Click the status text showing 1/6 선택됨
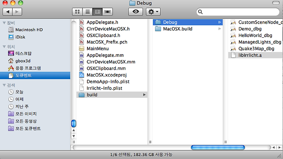Viewport: 283px width, 159px height. 141,155
